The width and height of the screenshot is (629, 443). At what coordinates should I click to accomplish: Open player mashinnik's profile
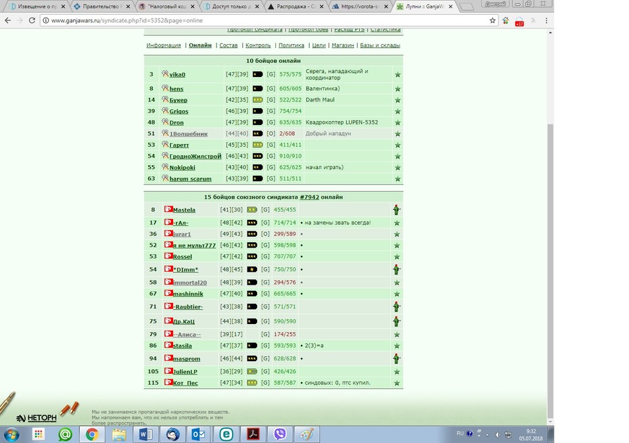(188, 294)
